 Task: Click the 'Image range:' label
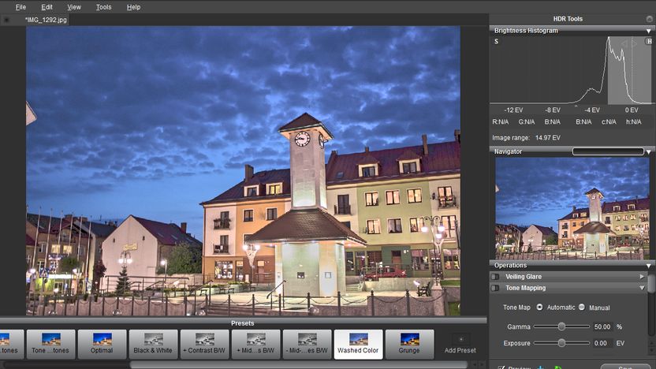[x=511, y=138]
